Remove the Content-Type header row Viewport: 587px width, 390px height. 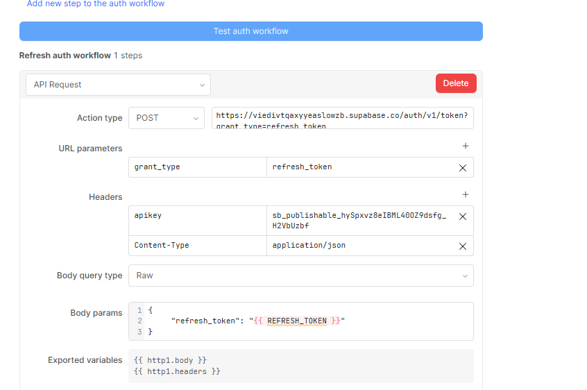point(463,246)
